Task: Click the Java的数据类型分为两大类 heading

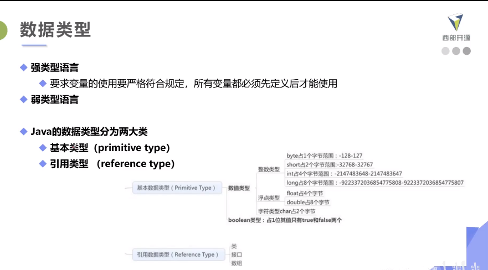Action: click(89, 132)
